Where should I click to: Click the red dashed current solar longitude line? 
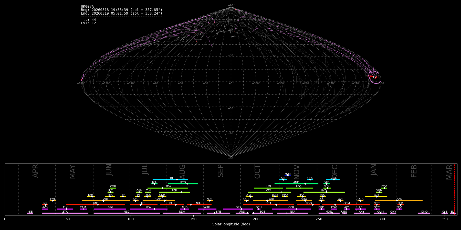(455, 189)
